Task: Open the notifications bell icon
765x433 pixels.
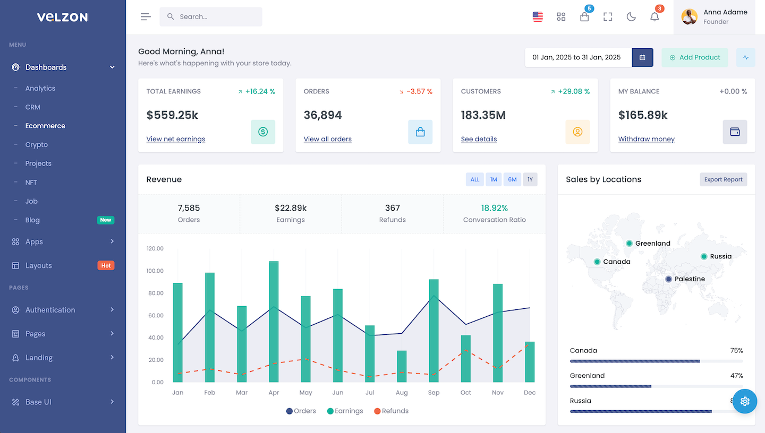Action: click(x=654, y=17)
